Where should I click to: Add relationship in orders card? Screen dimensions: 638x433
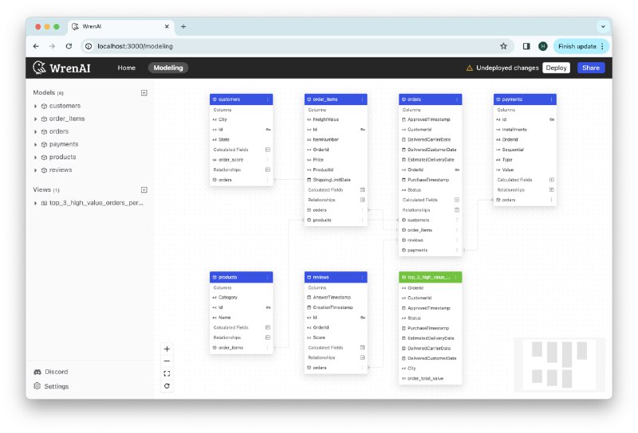coord(457,210)
